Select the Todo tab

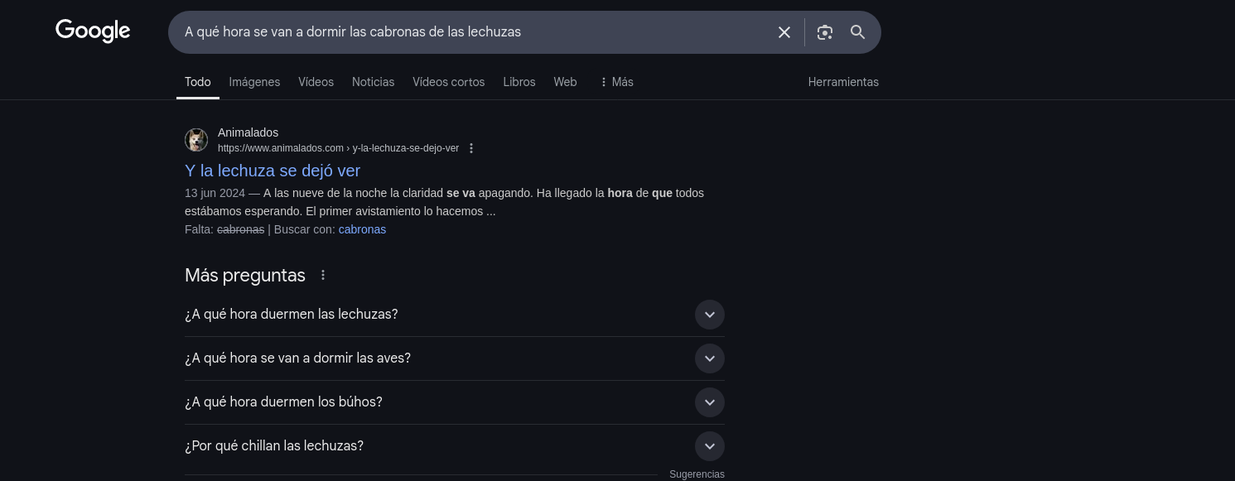coord(198,82)
